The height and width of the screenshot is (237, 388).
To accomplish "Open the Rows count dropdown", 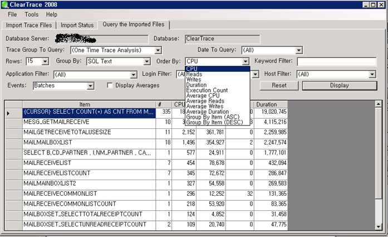I will [45, 61].
